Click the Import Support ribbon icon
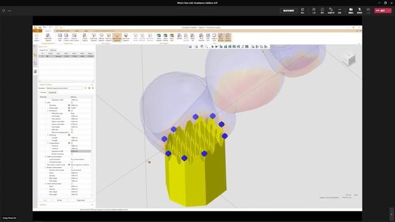 [x=85, y=37]
